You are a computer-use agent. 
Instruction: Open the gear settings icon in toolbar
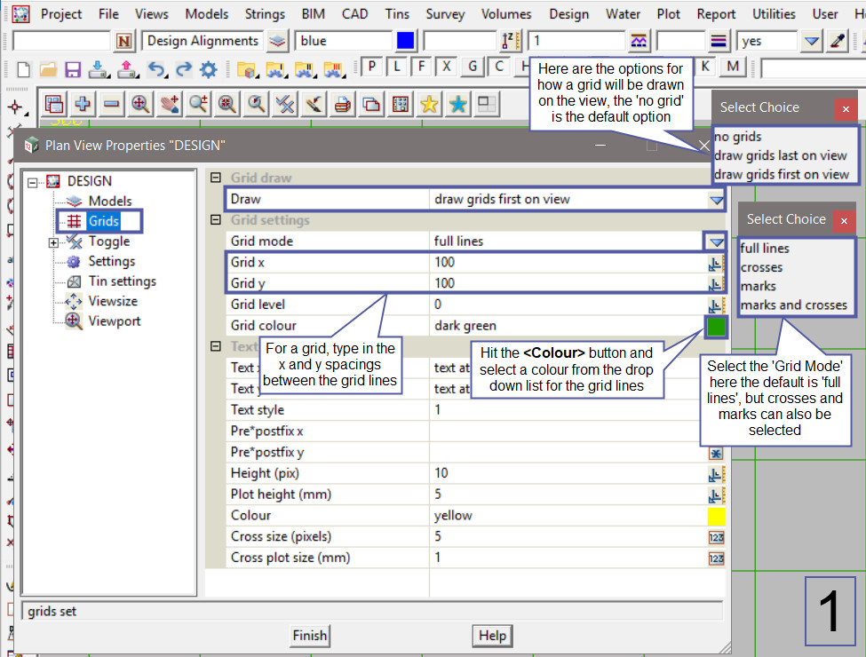(209, 69)
